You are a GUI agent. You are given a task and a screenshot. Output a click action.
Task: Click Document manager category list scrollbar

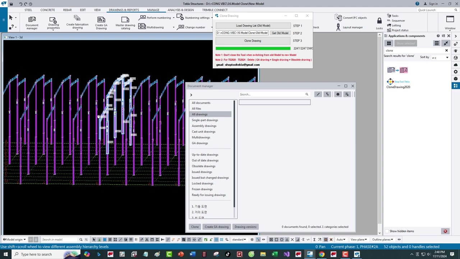pos(235,154)
